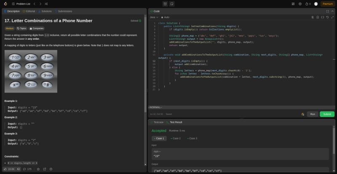Go to the previous problem arrow
The image size is (337, 174).
pyautogui.click(x=35, y=4)
